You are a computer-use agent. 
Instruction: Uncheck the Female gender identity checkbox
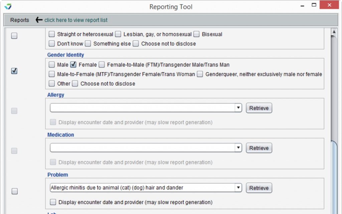coord(73,65)
